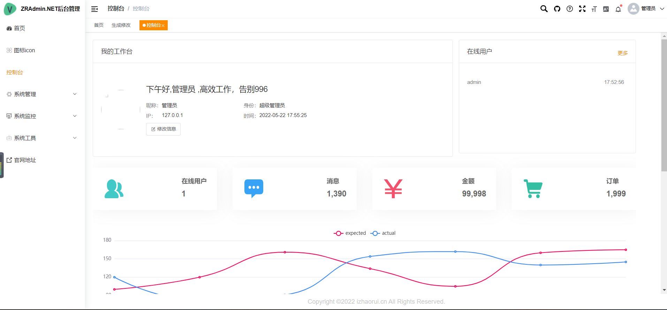Click the 更多 link in online users
Viewport: 667px width, 310px height.
pyautogui.click(x=622, y=53)
